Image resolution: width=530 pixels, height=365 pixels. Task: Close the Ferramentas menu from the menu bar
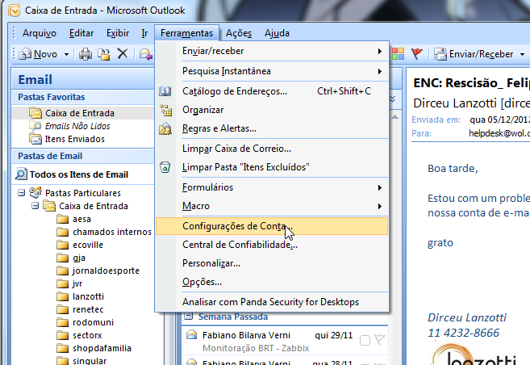coord(186,33)
